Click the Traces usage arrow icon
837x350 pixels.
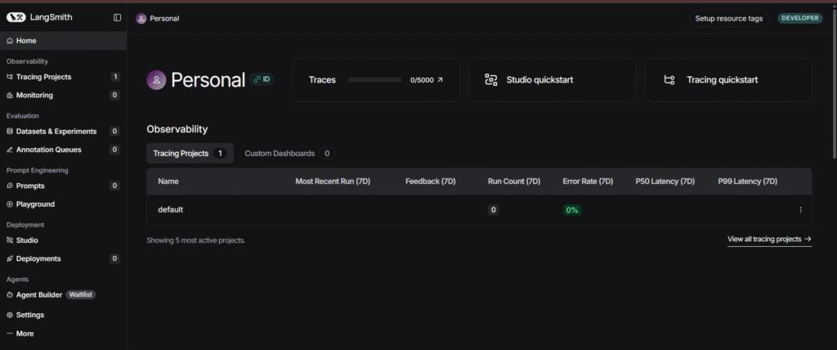[440, 80]
